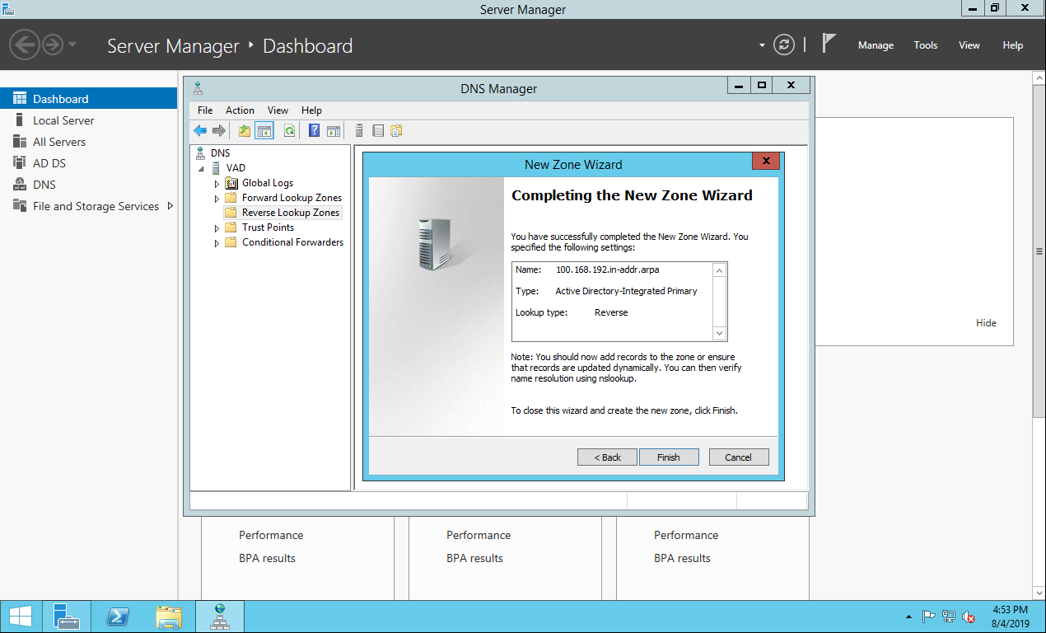Open PowerShell from the taskbar
The image size is (1046, 633).
(118, 617)
